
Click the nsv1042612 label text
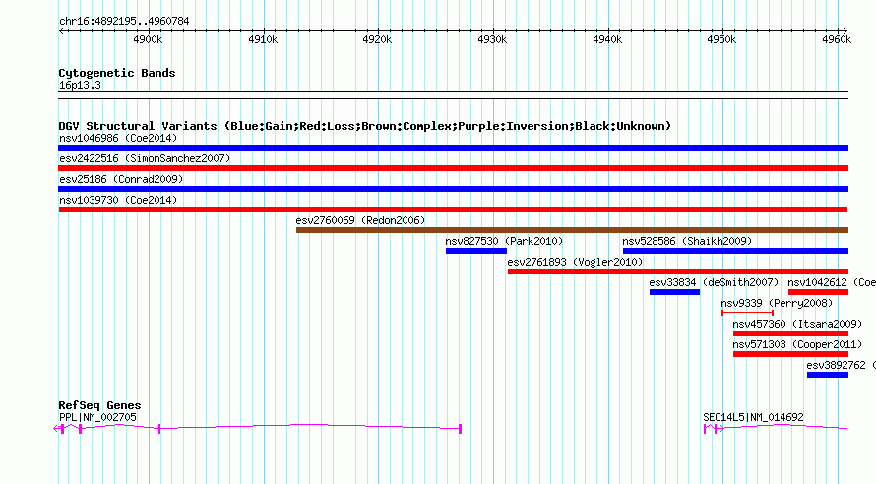point(832,282)
